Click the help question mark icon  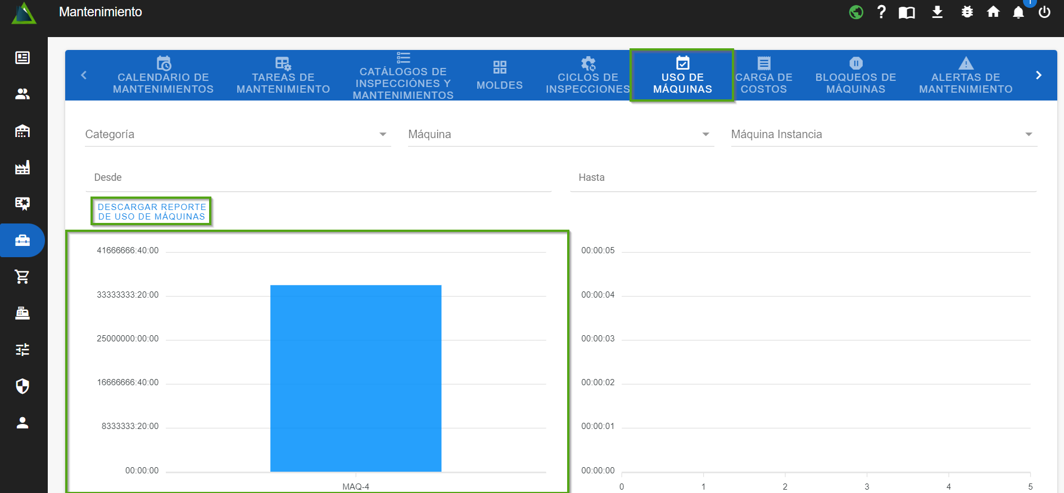tap(881, 12)
